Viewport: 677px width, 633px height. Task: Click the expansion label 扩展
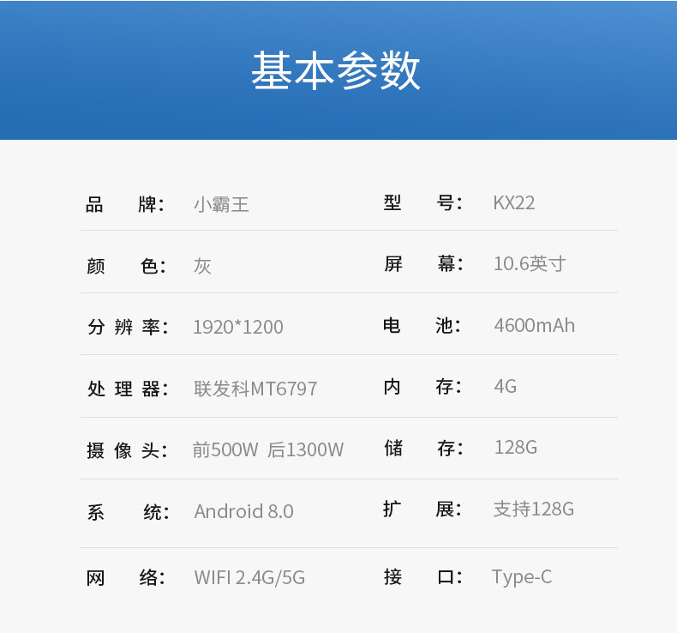[422, 509]
